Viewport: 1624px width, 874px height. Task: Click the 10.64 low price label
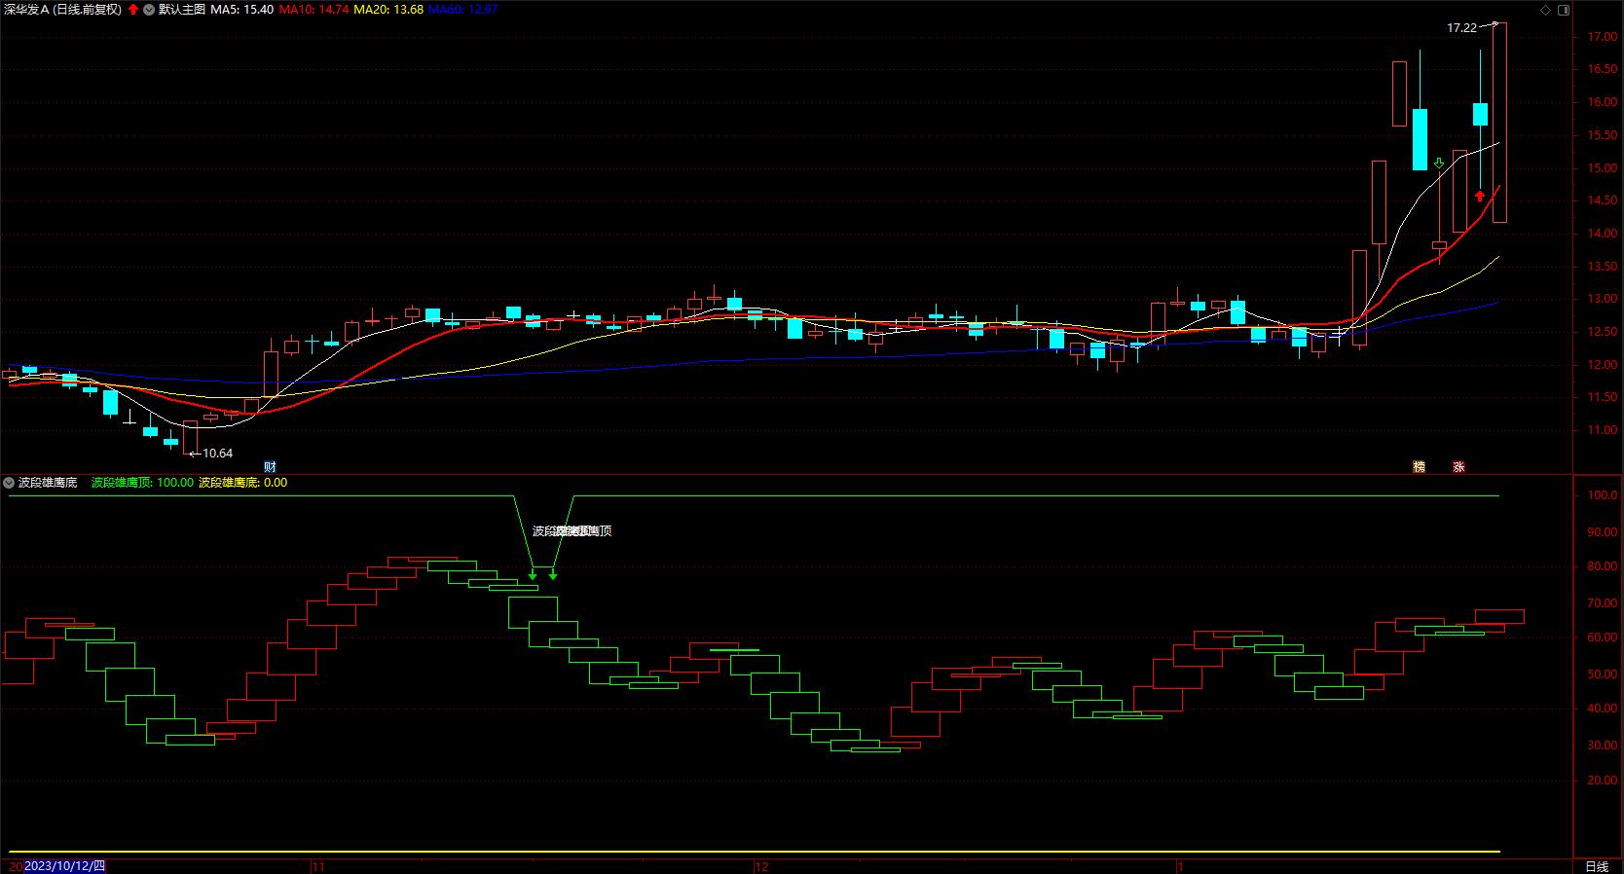pos(218,454)
